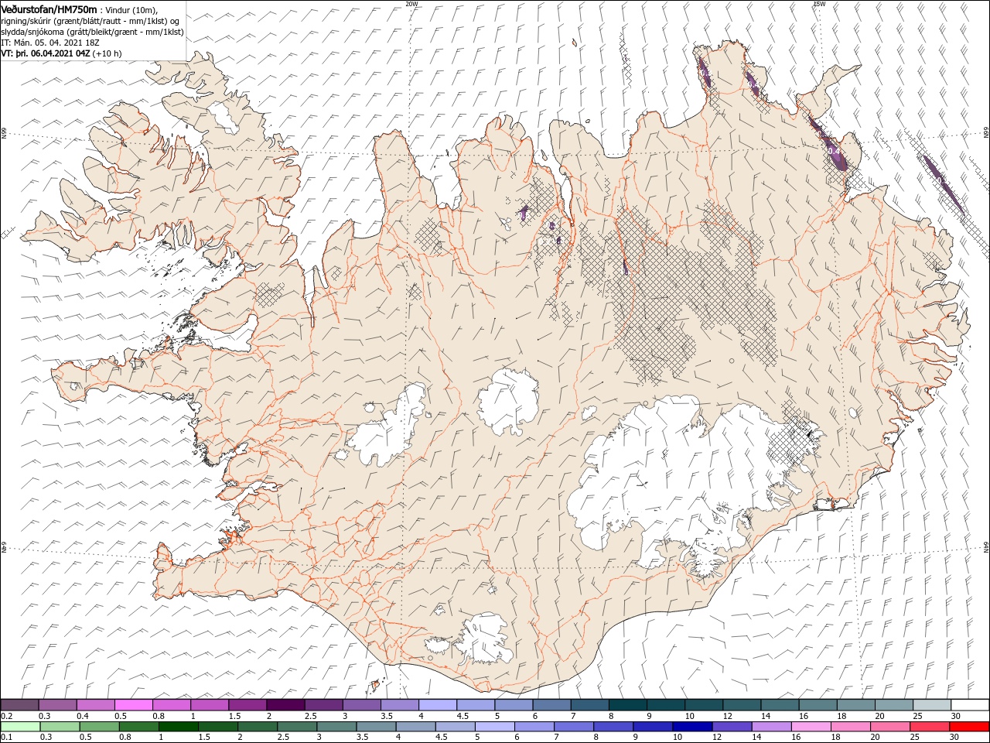Click the 15W longitude label at top

point(819,4)
